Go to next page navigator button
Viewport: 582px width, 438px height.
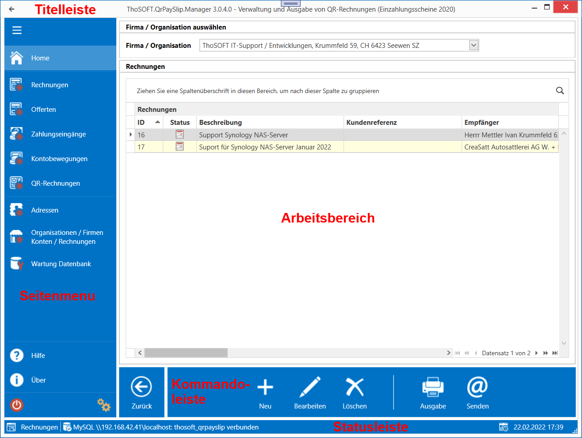545,353
